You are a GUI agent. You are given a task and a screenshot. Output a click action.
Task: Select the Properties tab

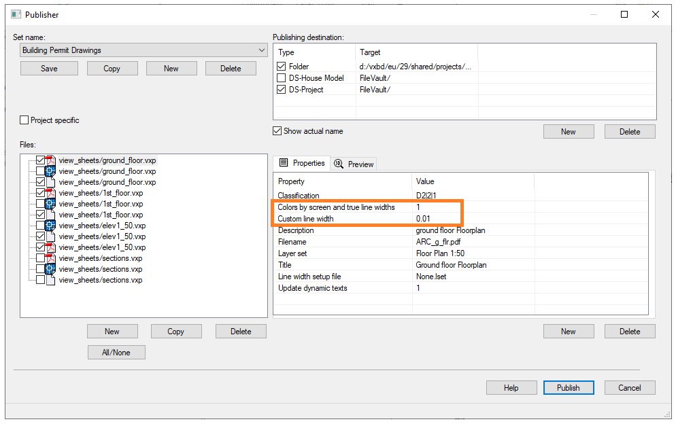302,164
